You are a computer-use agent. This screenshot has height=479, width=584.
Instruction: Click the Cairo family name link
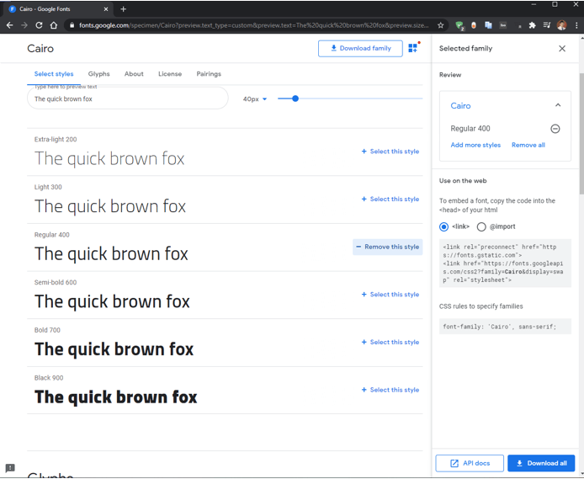pyautogui.click(x=460, y=106)
